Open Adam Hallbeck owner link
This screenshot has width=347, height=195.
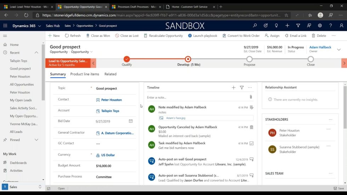(x=320, y=47)
